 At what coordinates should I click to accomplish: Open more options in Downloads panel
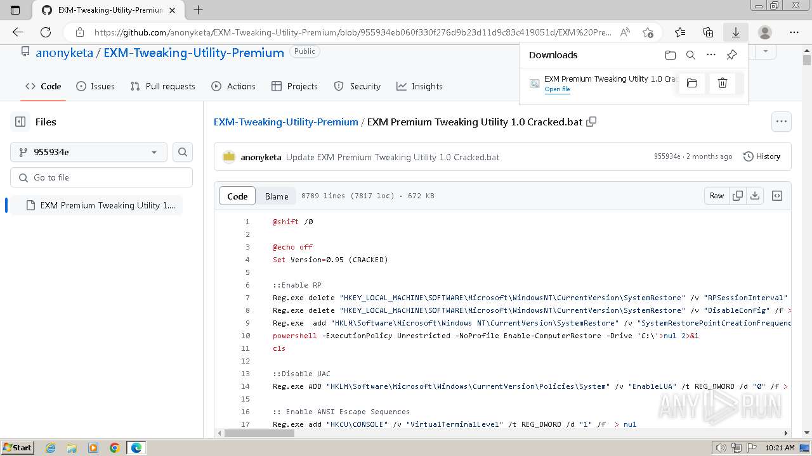[711, 55]
